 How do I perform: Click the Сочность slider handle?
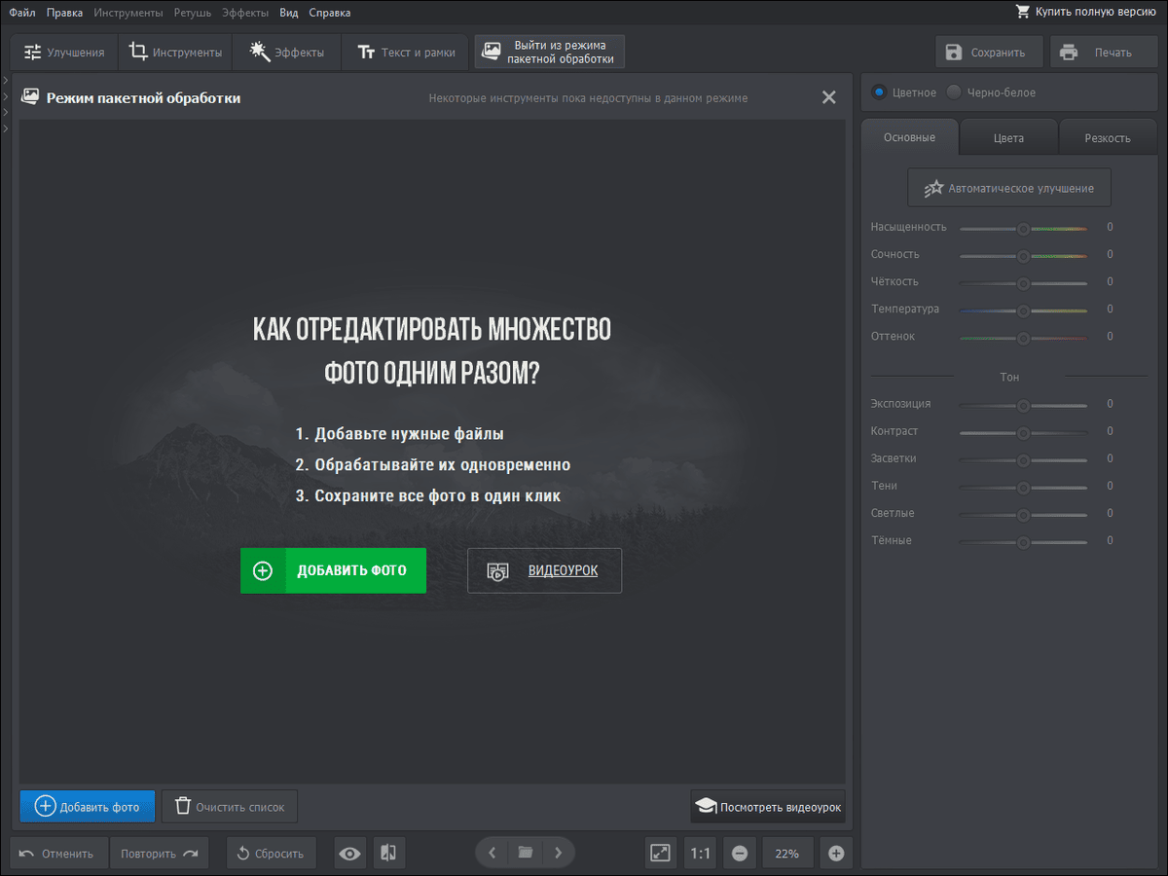(1023, 256)
